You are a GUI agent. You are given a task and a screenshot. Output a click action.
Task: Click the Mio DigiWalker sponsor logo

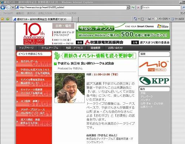[154, 66]
